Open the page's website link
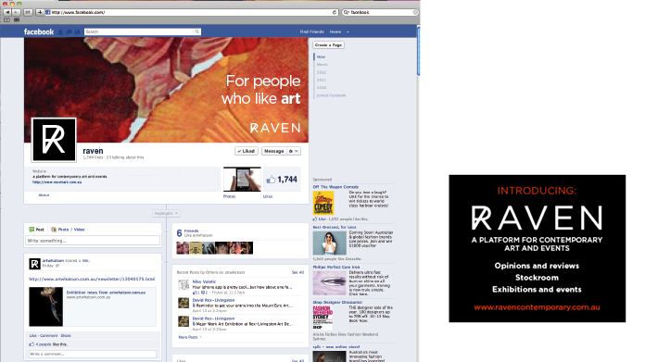This screenshot has height=362, width=658. 57,182
